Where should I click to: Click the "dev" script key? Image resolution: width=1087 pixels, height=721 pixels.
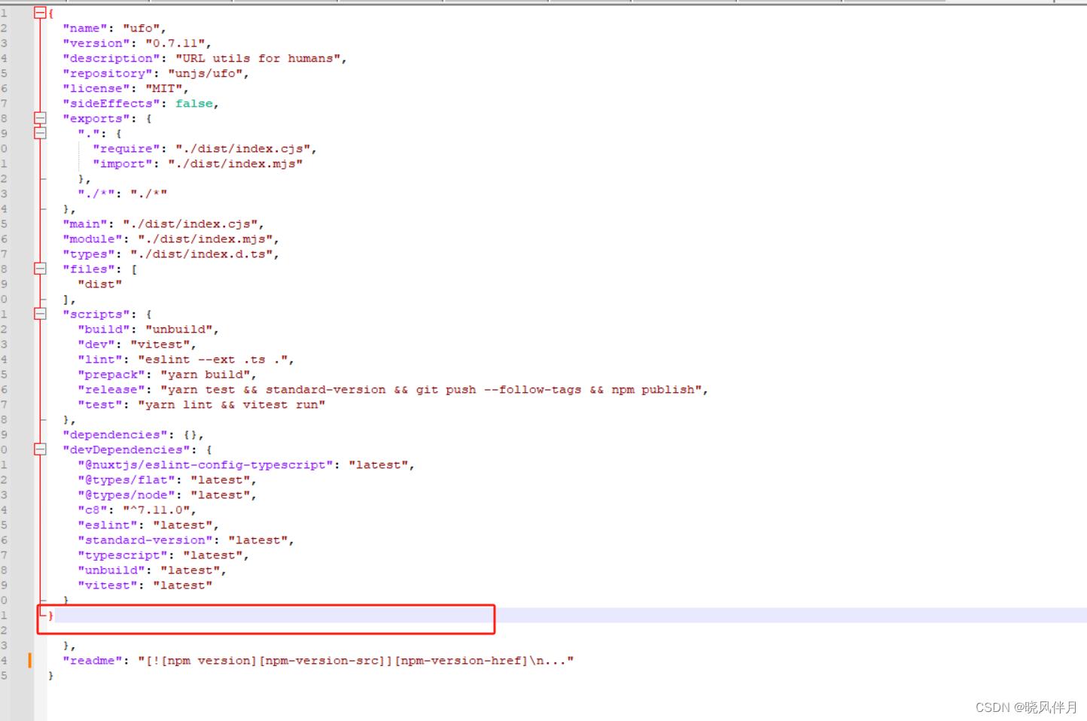point(96,345)
